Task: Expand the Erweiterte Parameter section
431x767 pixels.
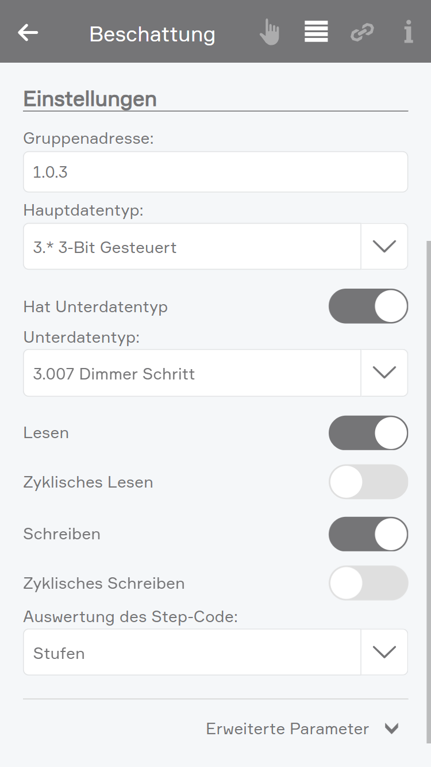Action: point(287,729)
